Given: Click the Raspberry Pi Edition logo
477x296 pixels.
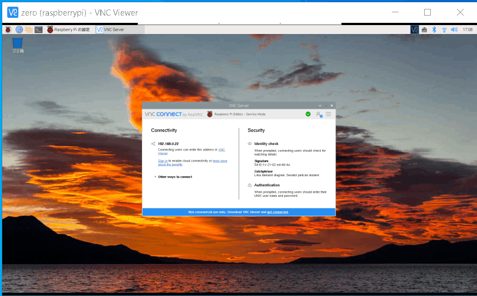Looking at the screenshot, I should 210,114.
